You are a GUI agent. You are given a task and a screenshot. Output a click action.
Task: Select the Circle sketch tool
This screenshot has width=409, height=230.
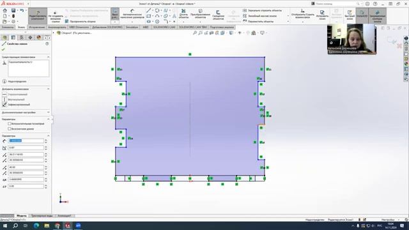(157, 10)
